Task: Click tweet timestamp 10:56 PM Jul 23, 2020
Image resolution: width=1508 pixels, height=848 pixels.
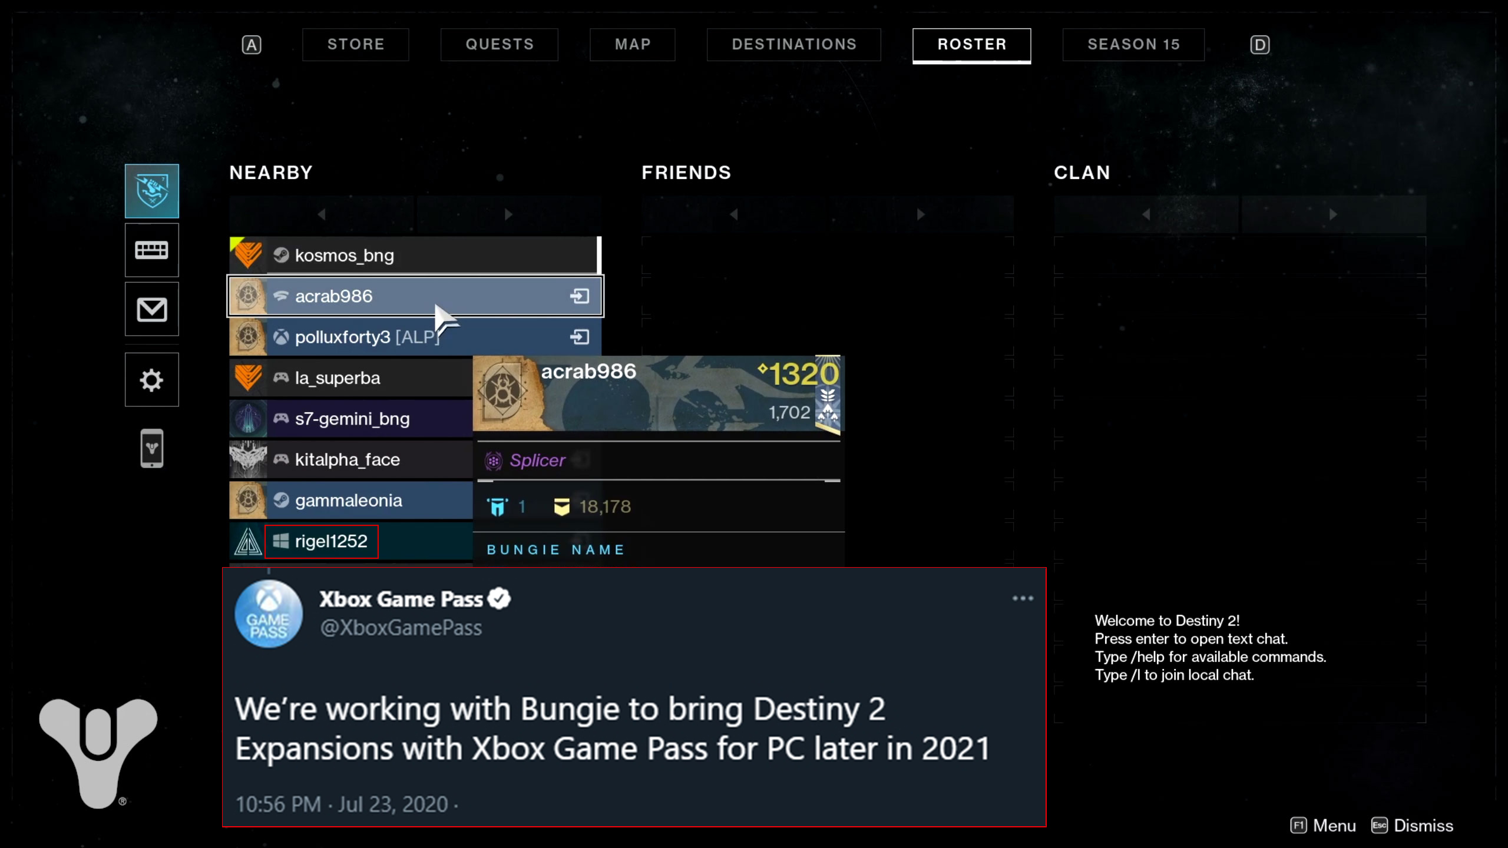Action: coord(342,804)
